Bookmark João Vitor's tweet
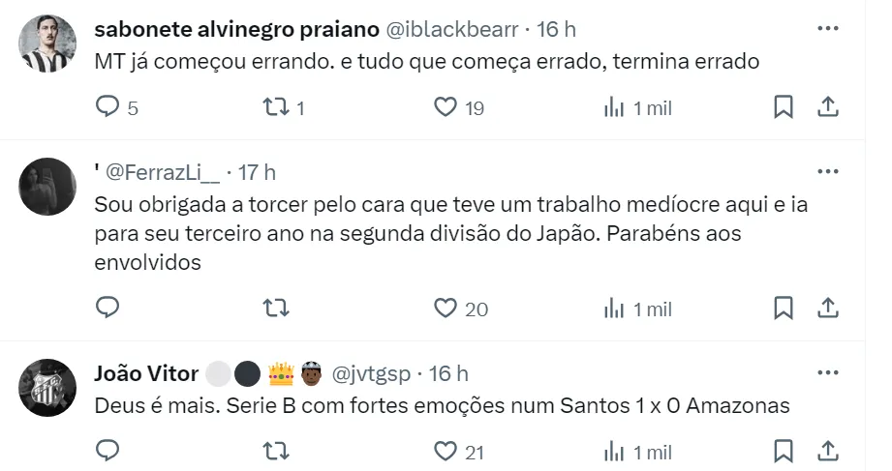Image resolution: width=892 pixels, height=471 pixels. coord(784,451)
